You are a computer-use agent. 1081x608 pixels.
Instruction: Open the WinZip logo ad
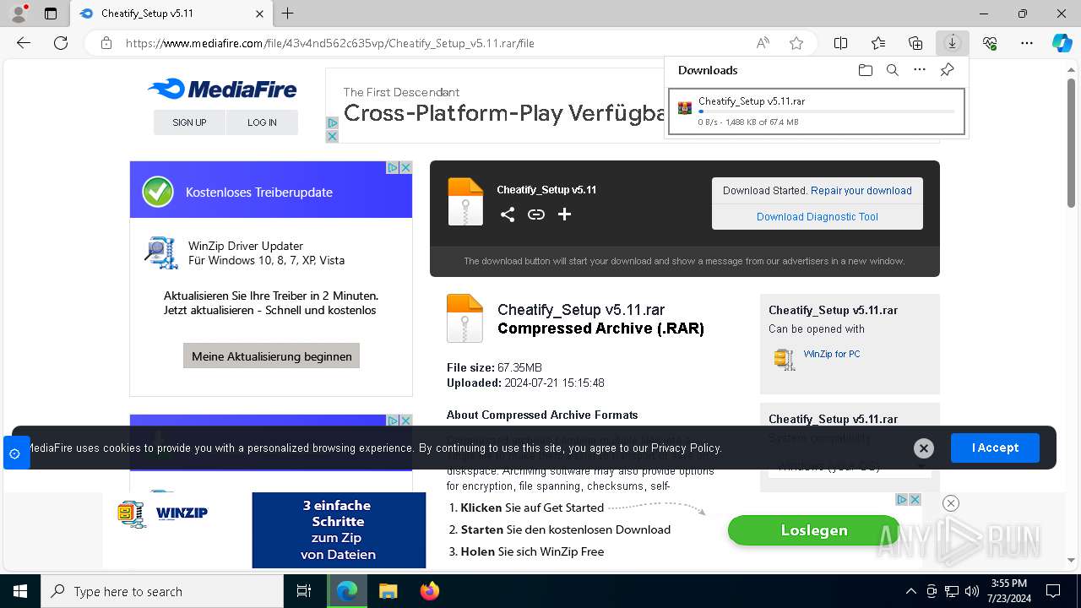pos(163,513)
